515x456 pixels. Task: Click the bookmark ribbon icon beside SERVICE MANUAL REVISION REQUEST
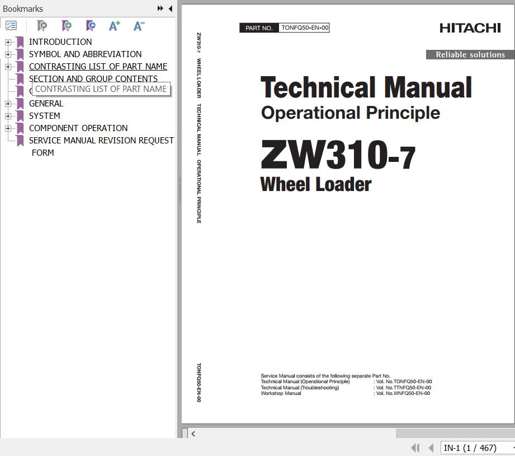coord(20,141)
